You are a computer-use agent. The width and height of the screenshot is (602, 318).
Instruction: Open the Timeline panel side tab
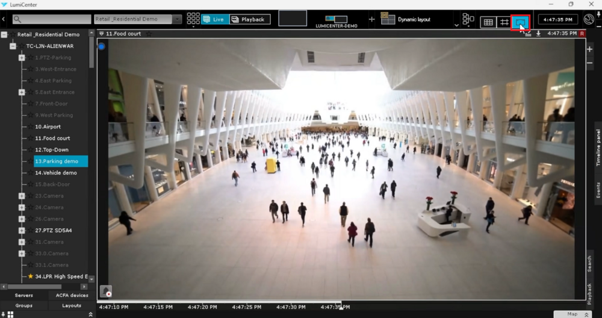(x=598, y=148)
